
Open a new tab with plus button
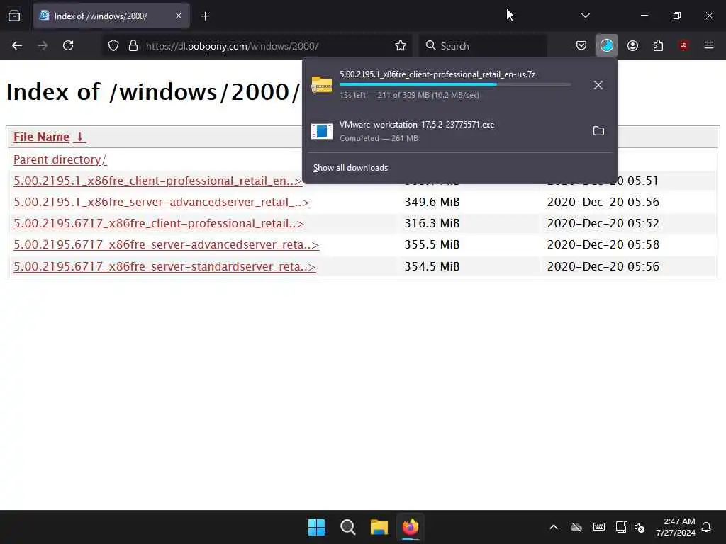click(x=205, y=16)
